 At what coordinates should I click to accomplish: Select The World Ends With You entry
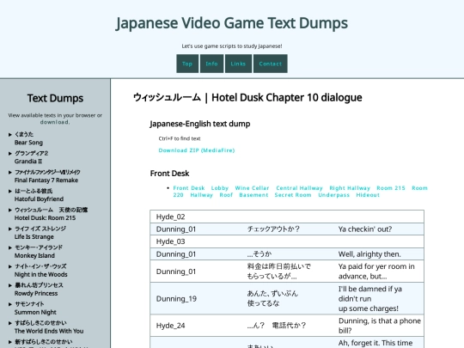point(49,327)
